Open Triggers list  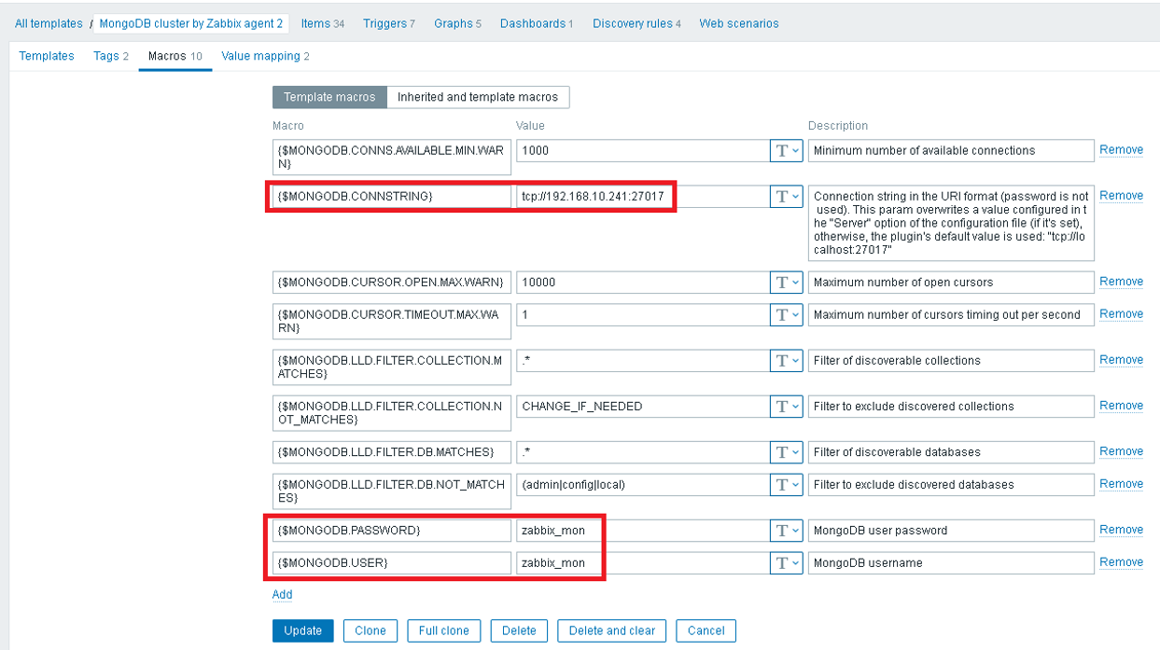(x=388, y=23)
